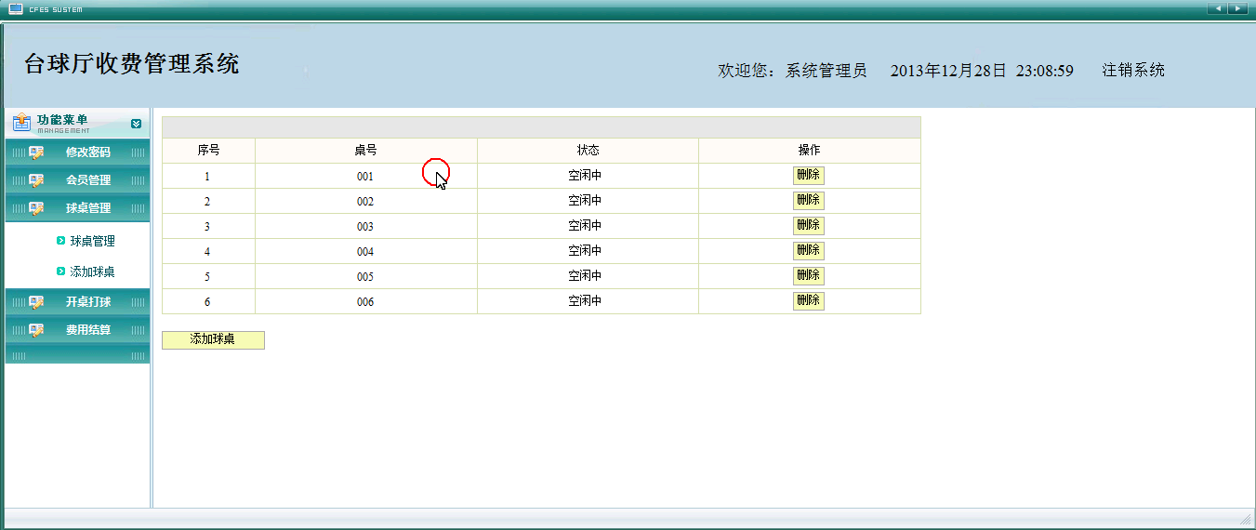Click the 功能菜单 management icon

tap(21, 123)
